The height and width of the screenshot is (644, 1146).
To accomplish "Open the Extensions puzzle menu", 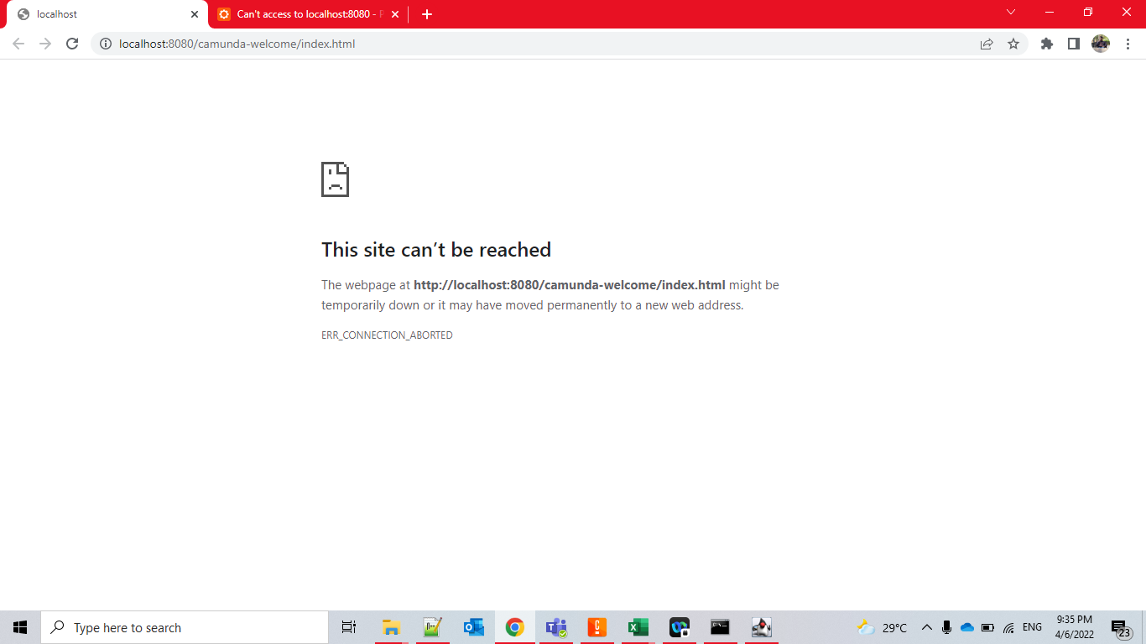I will [x=1047, y=44].
